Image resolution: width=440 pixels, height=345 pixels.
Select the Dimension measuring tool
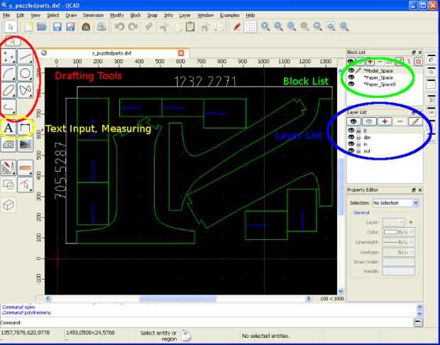[26, 128]
